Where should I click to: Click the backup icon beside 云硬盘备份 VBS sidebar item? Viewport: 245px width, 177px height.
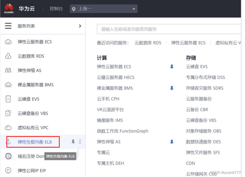[x=8, y=113]
